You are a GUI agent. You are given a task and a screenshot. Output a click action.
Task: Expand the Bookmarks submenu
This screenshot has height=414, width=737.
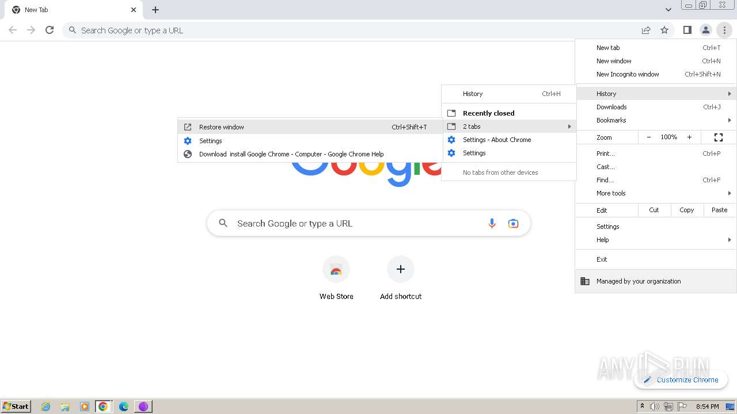point(656,120)
